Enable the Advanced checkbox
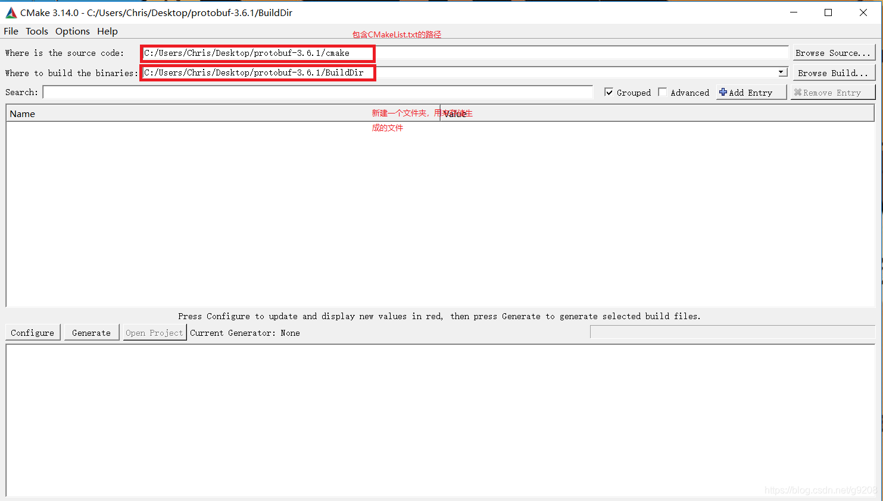Screen dimensions: 883x501 [663, 92]
